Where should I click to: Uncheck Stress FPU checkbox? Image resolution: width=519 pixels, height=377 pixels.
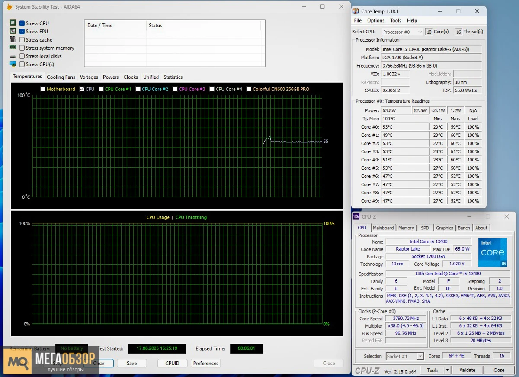[22, 32]
